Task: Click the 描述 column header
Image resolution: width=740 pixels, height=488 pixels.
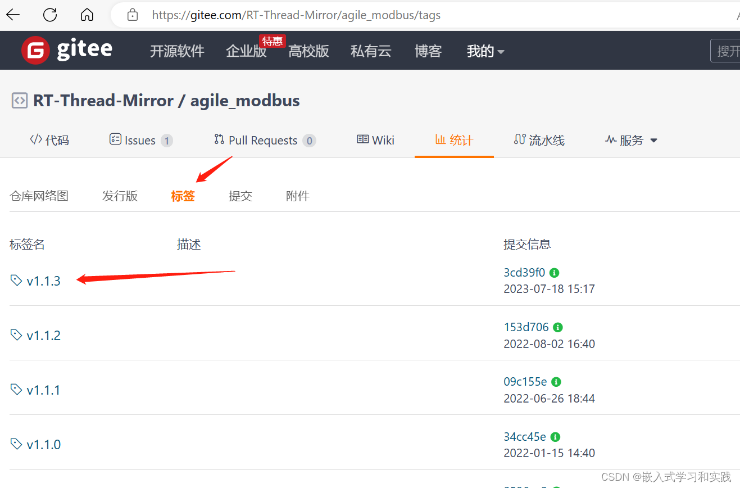Action: point(189,245)
